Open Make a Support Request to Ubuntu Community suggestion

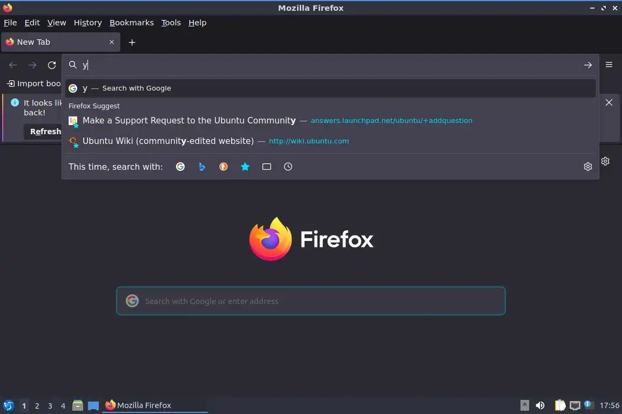330,120
